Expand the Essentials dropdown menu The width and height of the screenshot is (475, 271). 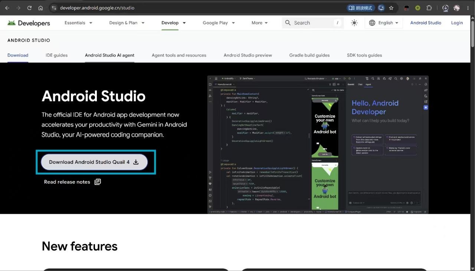(x=78, y=23)
